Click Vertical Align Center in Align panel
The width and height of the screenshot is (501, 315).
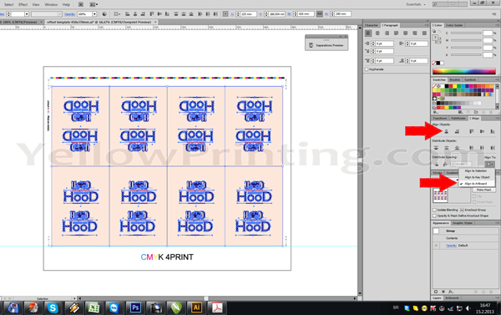tap(482, 131)
